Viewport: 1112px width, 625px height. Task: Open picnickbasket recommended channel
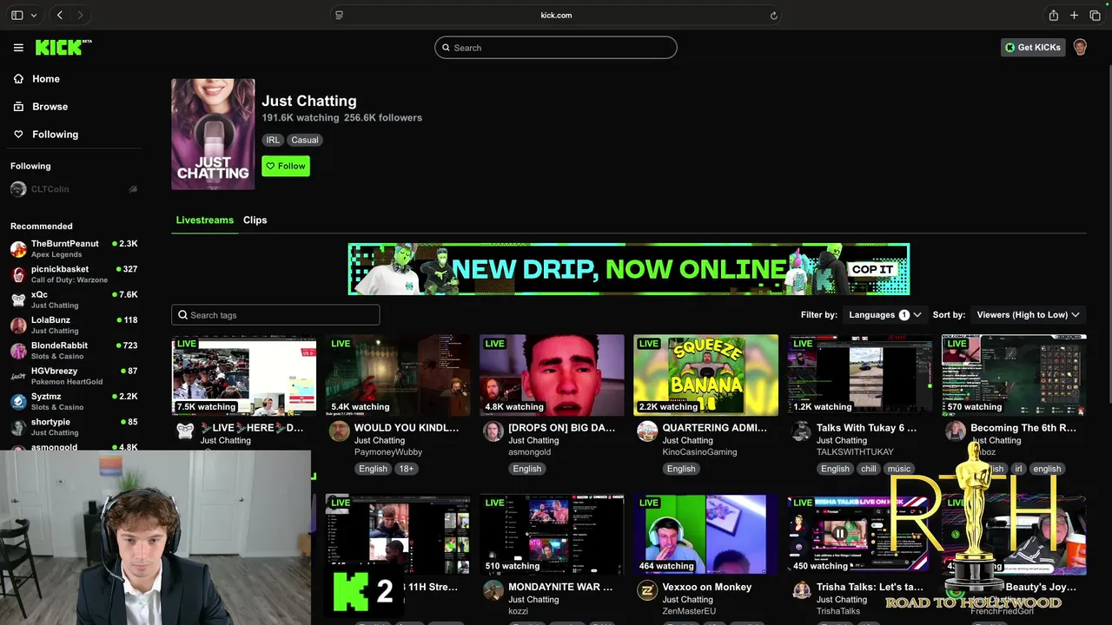pyautogui.click(x=74, y=274)
